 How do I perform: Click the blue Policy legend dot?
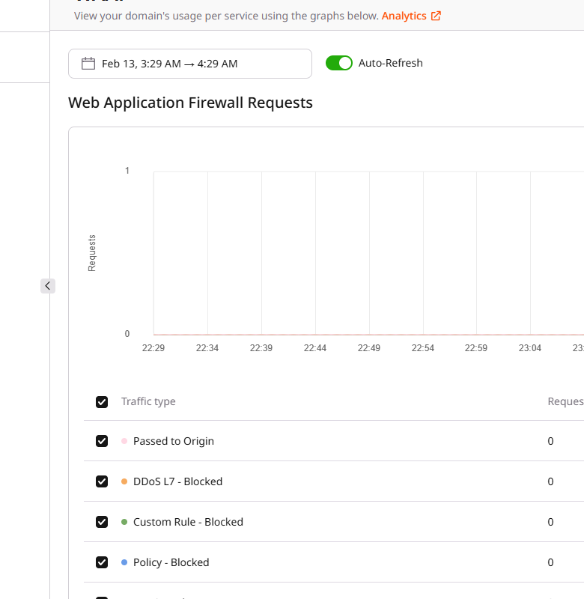[x=124, y=562]
